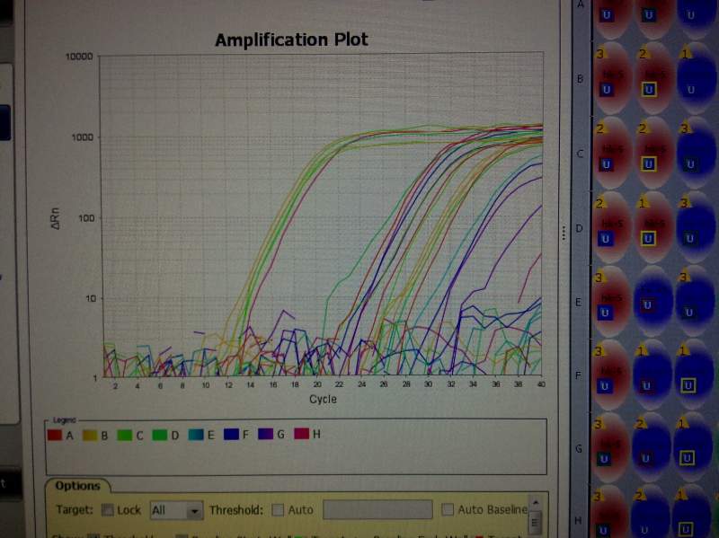This screenshot has width=719, height=538.
Task: Enable the Auto Baseline checkbox
Action: click(x=447, y=509)
